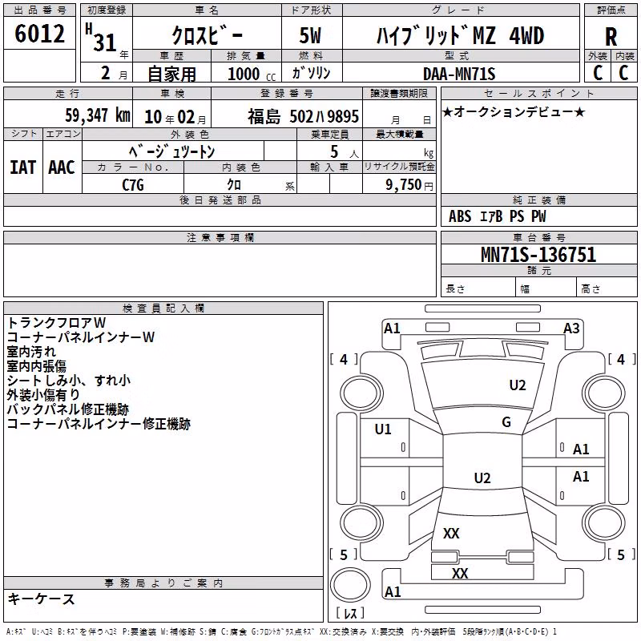Viewport: 641px width, 641px height.
Task: Select inspector note 室内汚れ
Action: (x=31, y=352)
